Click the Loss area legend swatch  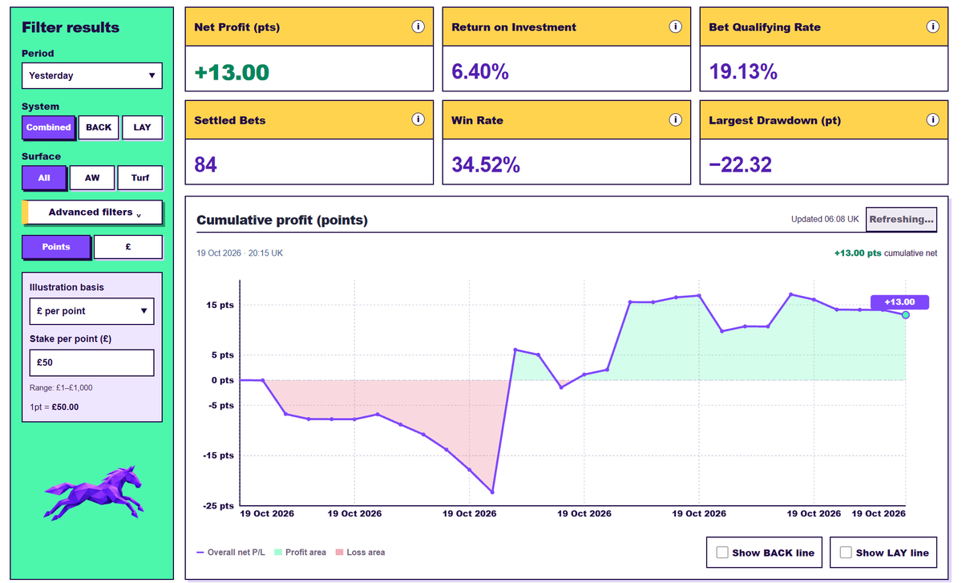(339, 553)
